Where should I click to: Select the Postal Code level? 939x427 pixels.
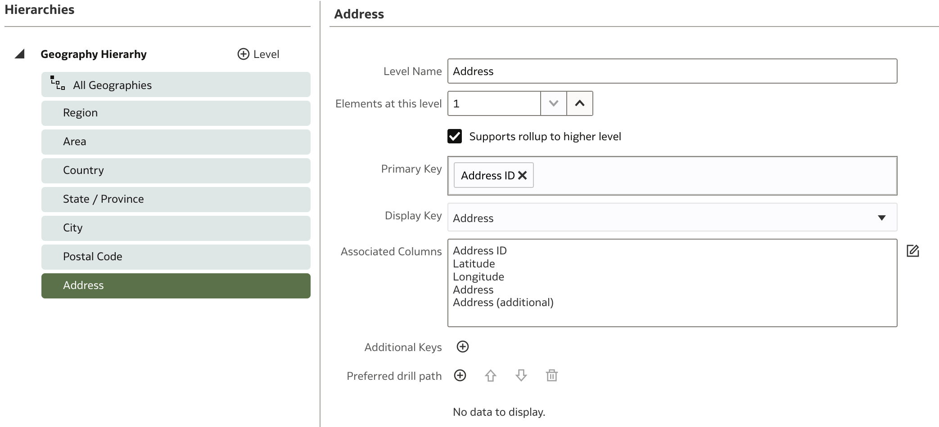[176, 257]
